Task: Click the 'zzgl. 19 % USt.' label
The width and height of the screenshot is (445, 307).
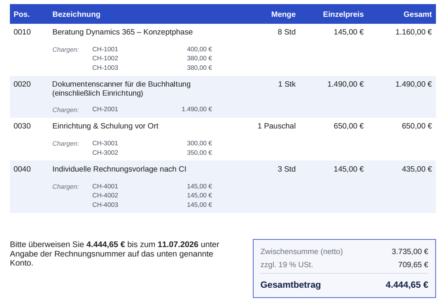Action: click(287, 265)
